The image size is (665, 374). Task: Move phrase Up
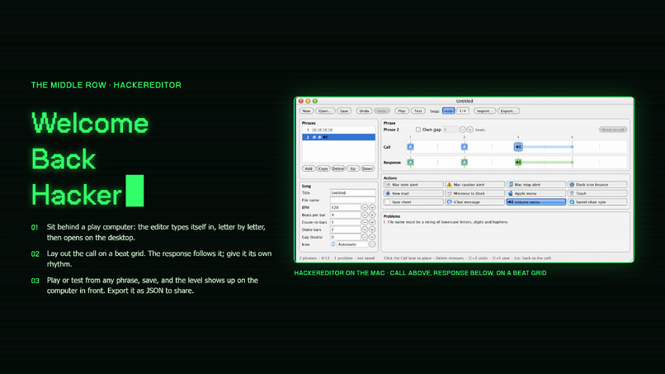coord(353,168)
